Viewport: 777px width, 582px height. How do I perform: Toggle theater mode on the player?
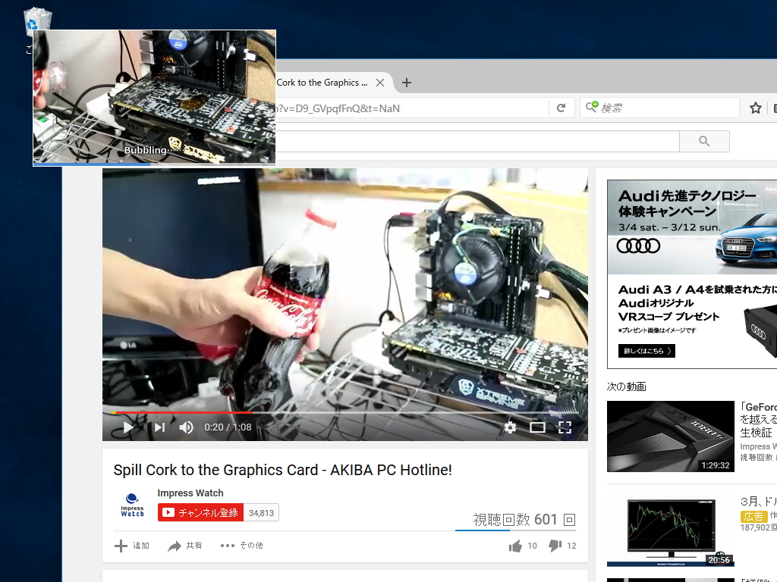coord(537,427)
